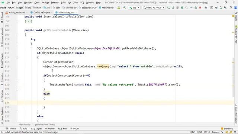Open the Refactor menu
The image size is (238, 134).
(55, 3)
